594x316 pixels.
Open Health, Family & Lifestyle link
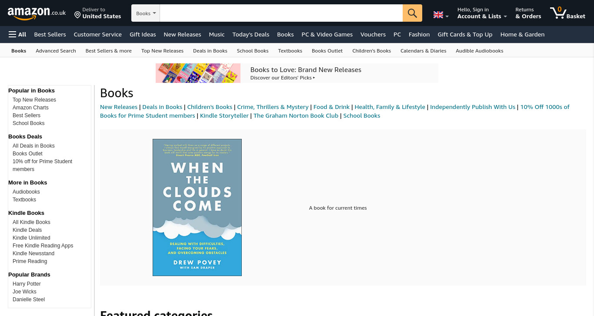coord(390,107)
